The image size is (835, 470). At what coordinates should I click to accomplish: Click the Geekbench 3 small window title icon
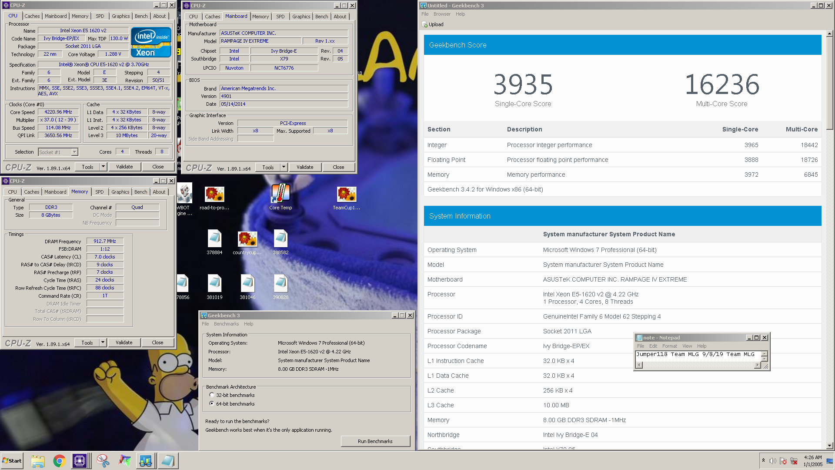204,316
